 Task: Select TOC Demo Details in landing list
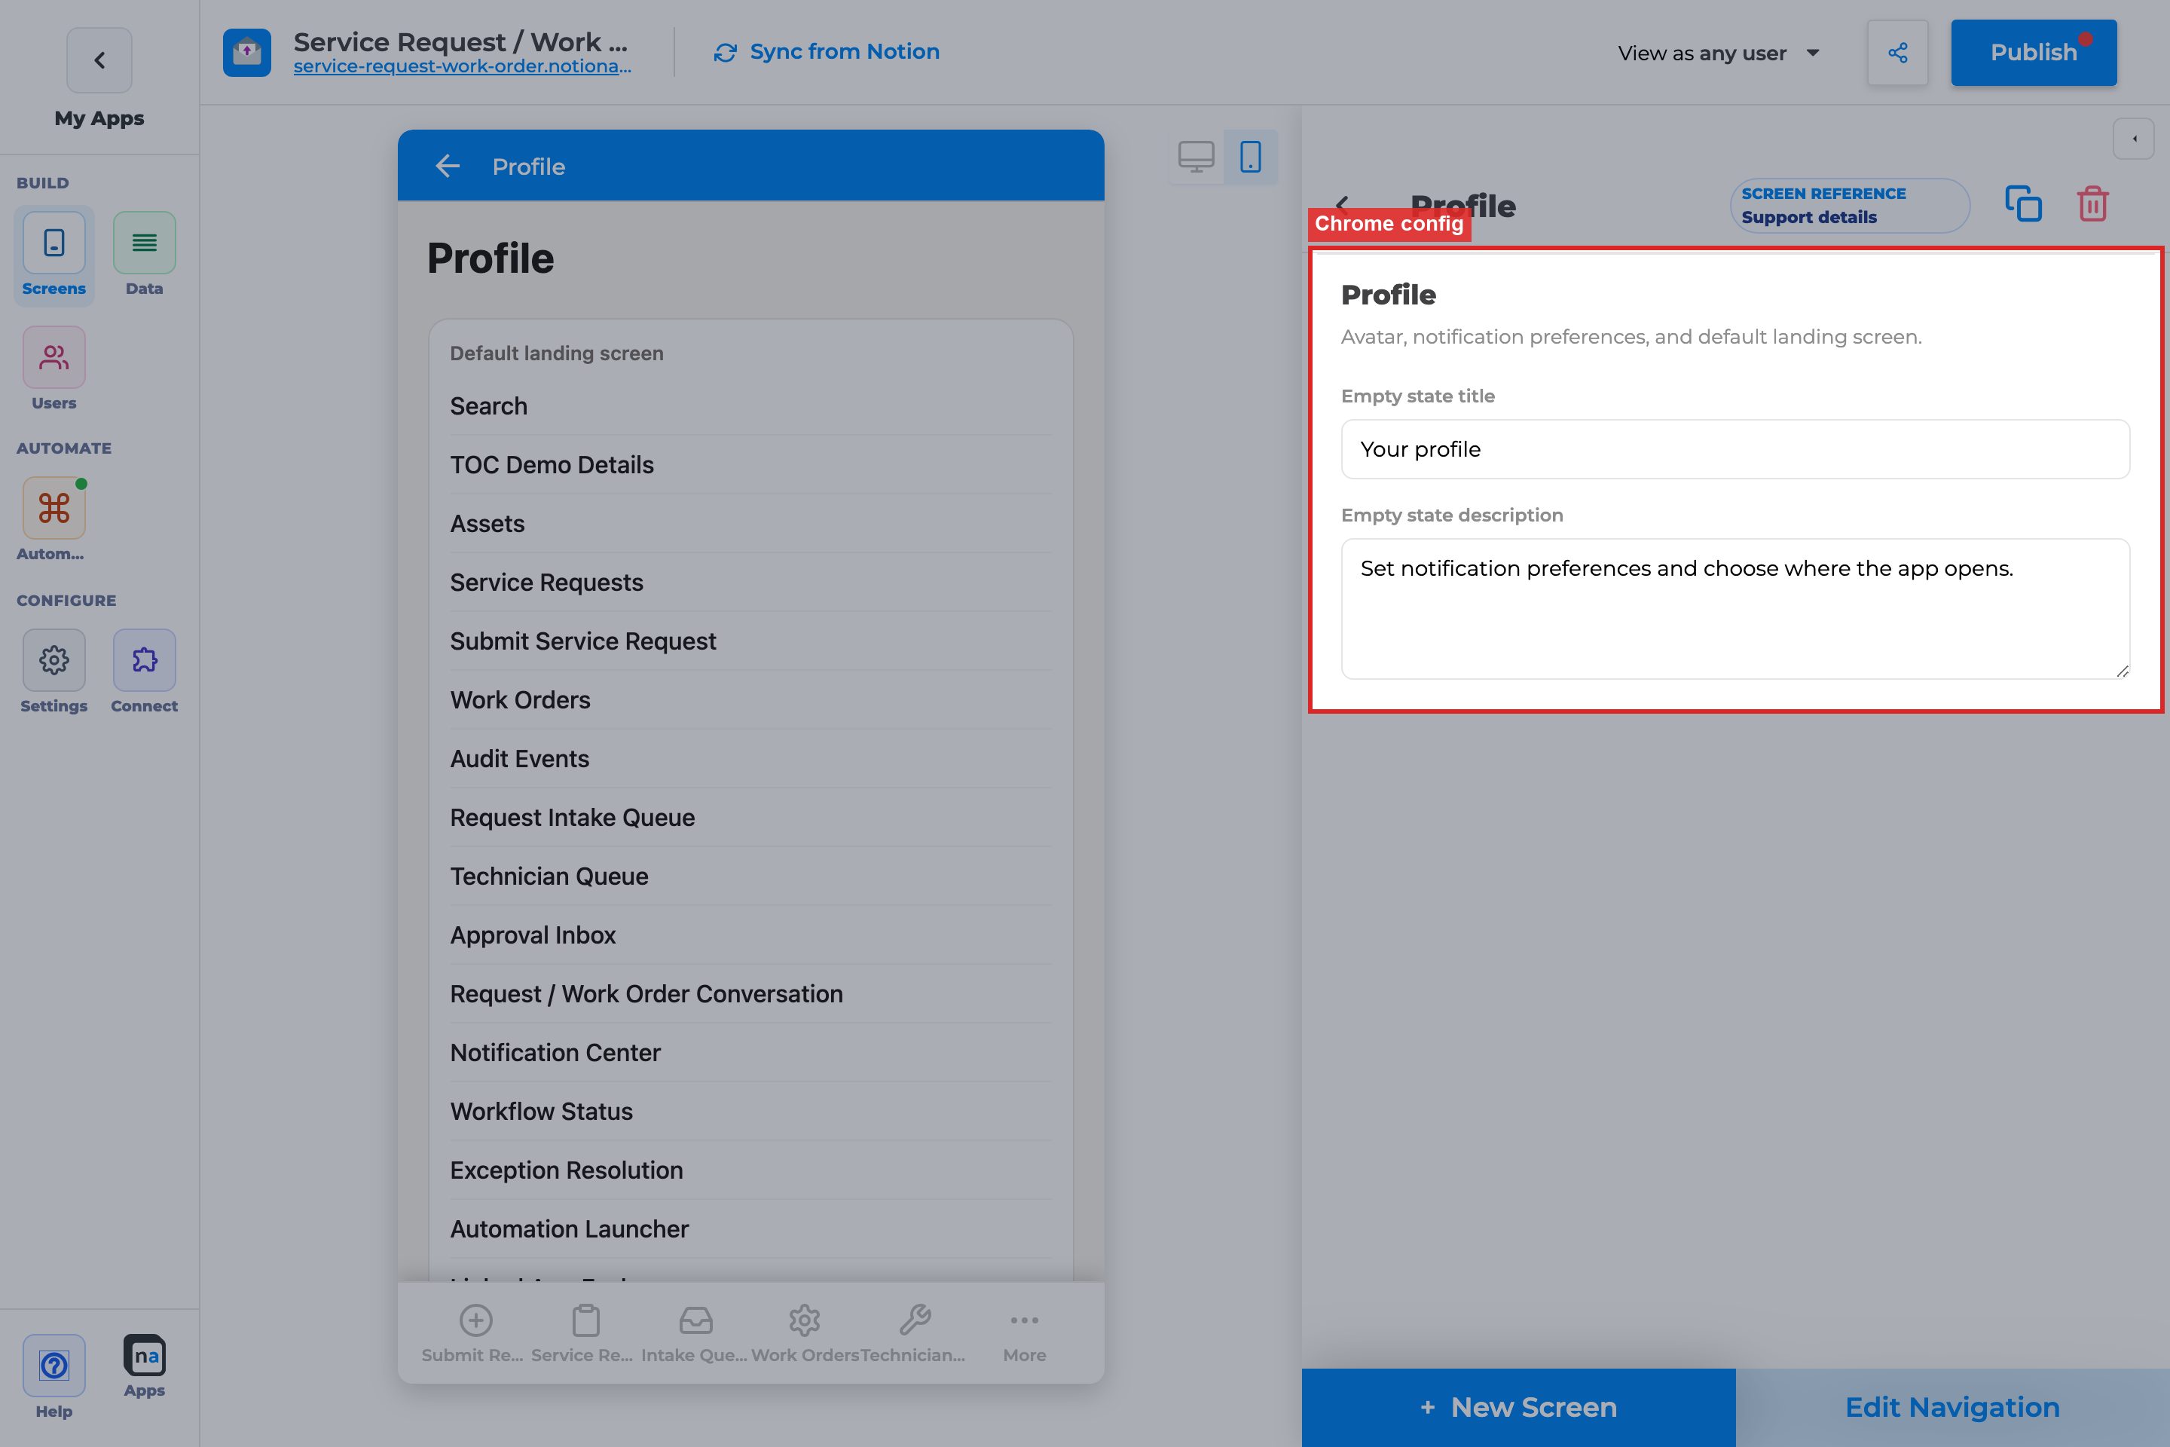750,465
